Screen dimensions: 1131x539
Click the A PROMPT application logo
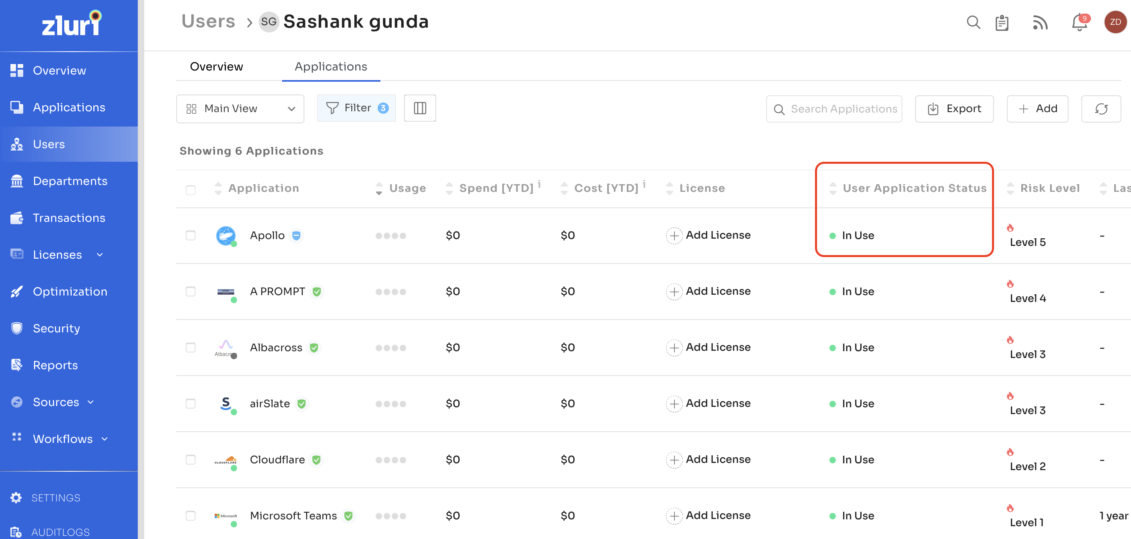tap(225, 292)
